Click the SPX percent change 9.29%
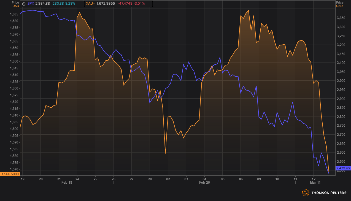Screen dimensions: 351x201 click(x=70, y=4)
